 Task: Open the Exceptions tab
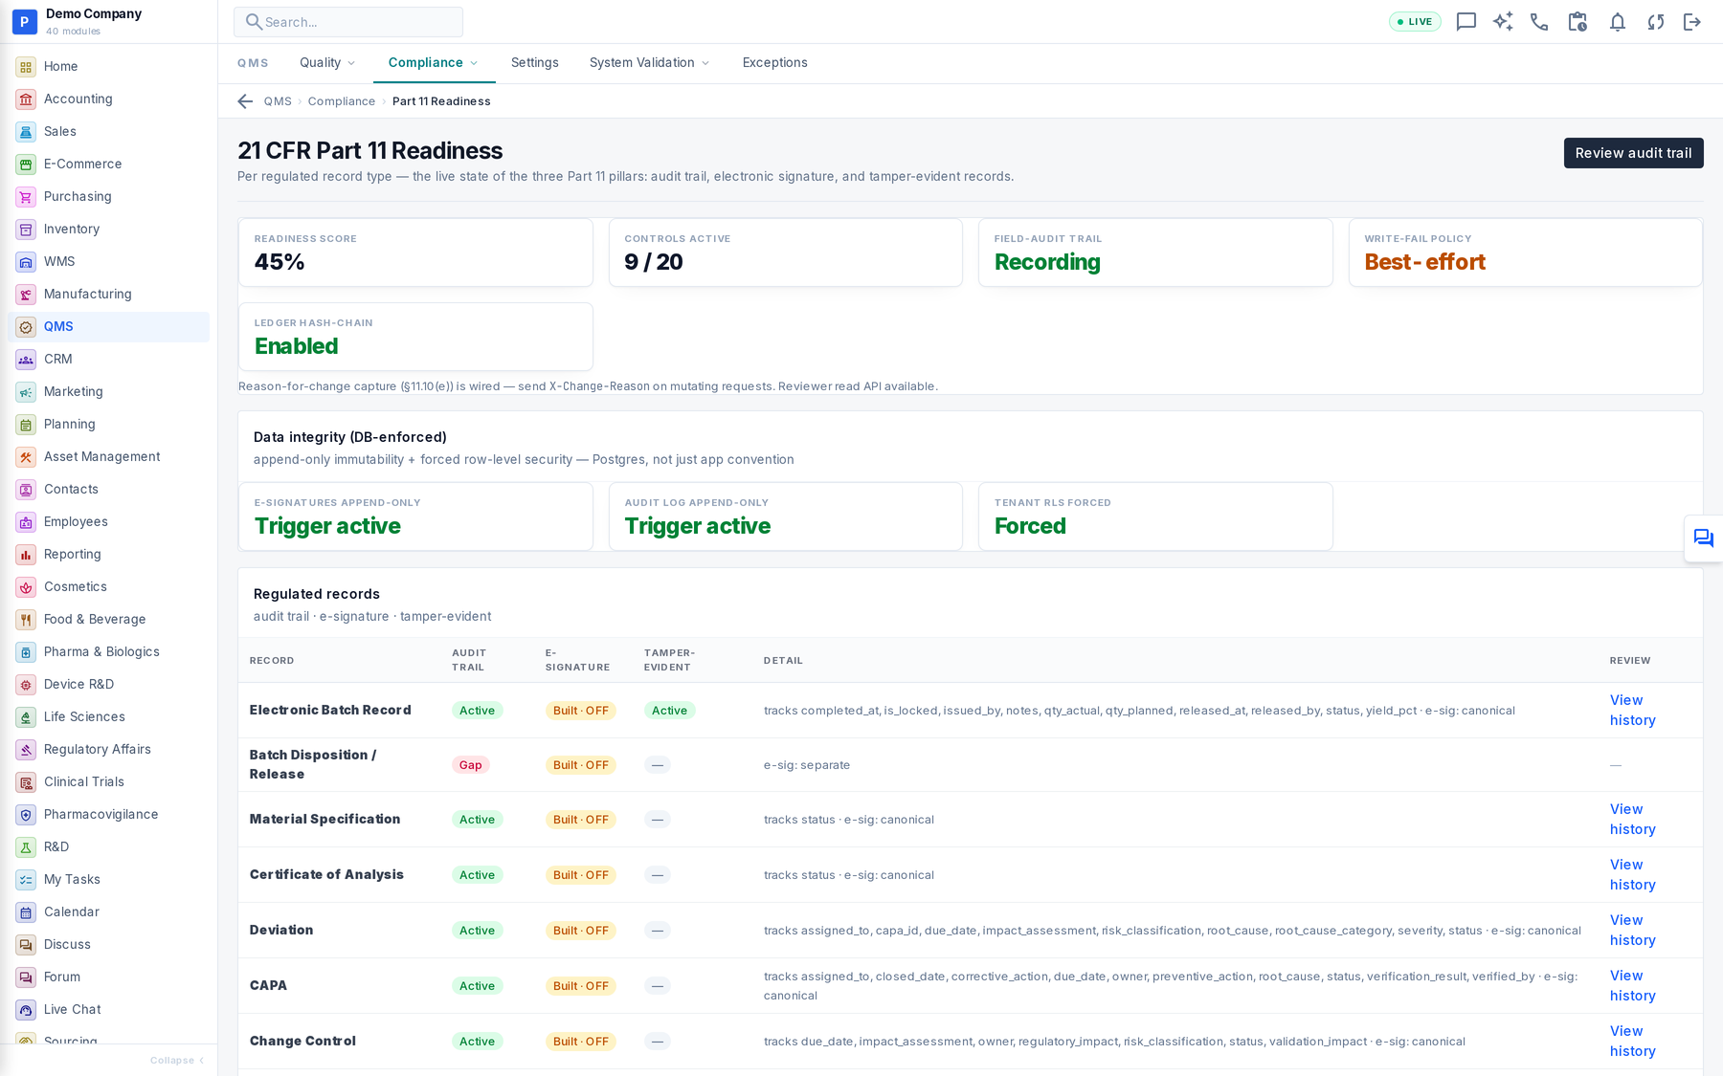[x=775, y=63]
